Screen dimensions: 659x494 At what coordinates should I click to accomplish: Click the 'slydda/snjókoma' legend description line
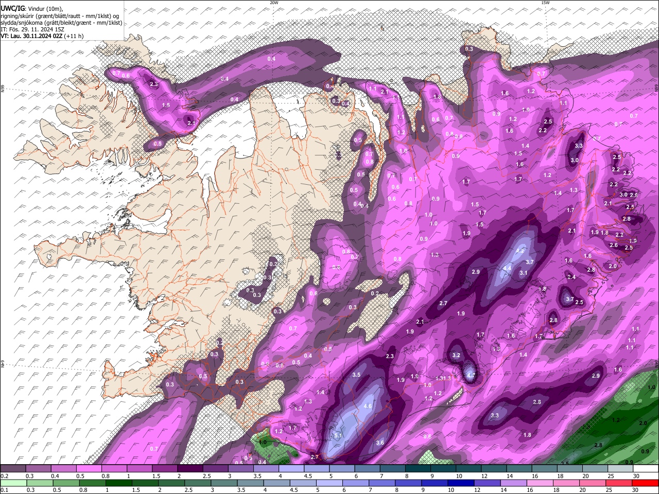point(61,22)
